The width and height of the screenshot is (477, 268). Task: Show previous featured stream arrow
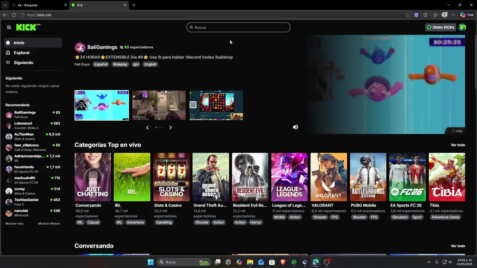147,128
